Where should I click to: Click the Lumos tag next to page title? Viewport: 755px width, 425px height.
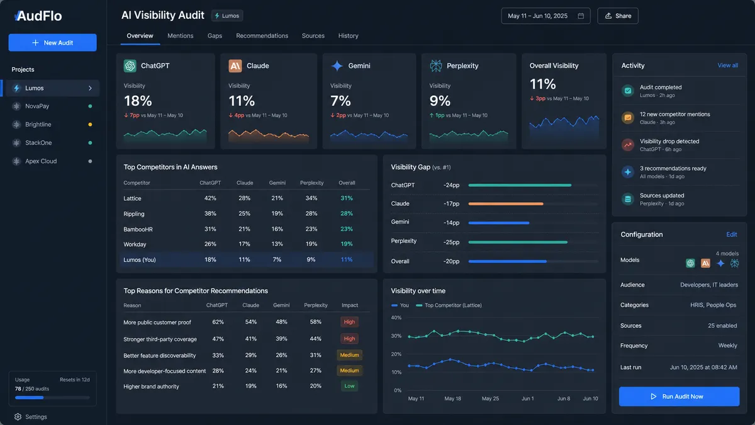227,16
